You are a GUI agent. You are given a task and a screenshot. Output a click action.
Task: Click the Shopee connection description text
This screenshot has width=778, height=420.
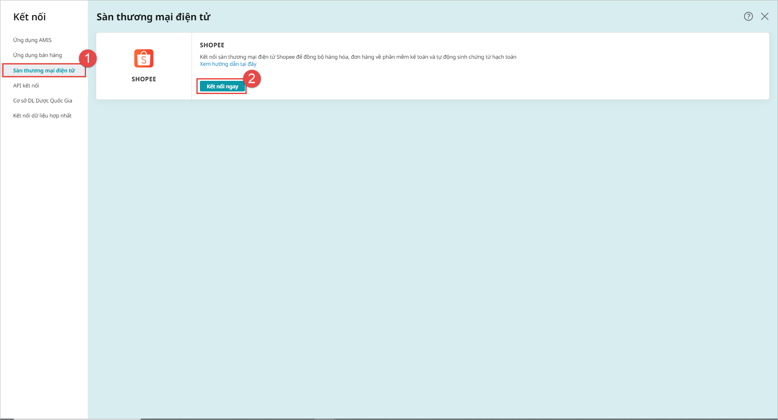pos(358,57)
